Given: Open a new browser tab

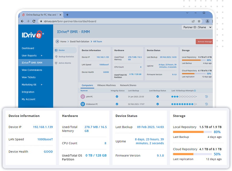Looking at the screenshot, I should [x=67, y=15].
